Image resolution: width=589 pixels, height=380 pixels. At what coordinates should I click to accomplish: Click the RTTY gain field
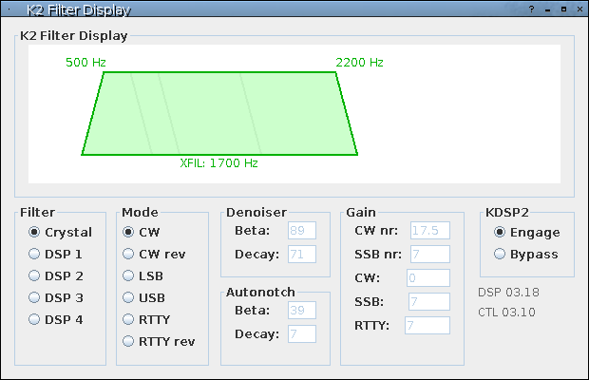(x=427, y=326)
